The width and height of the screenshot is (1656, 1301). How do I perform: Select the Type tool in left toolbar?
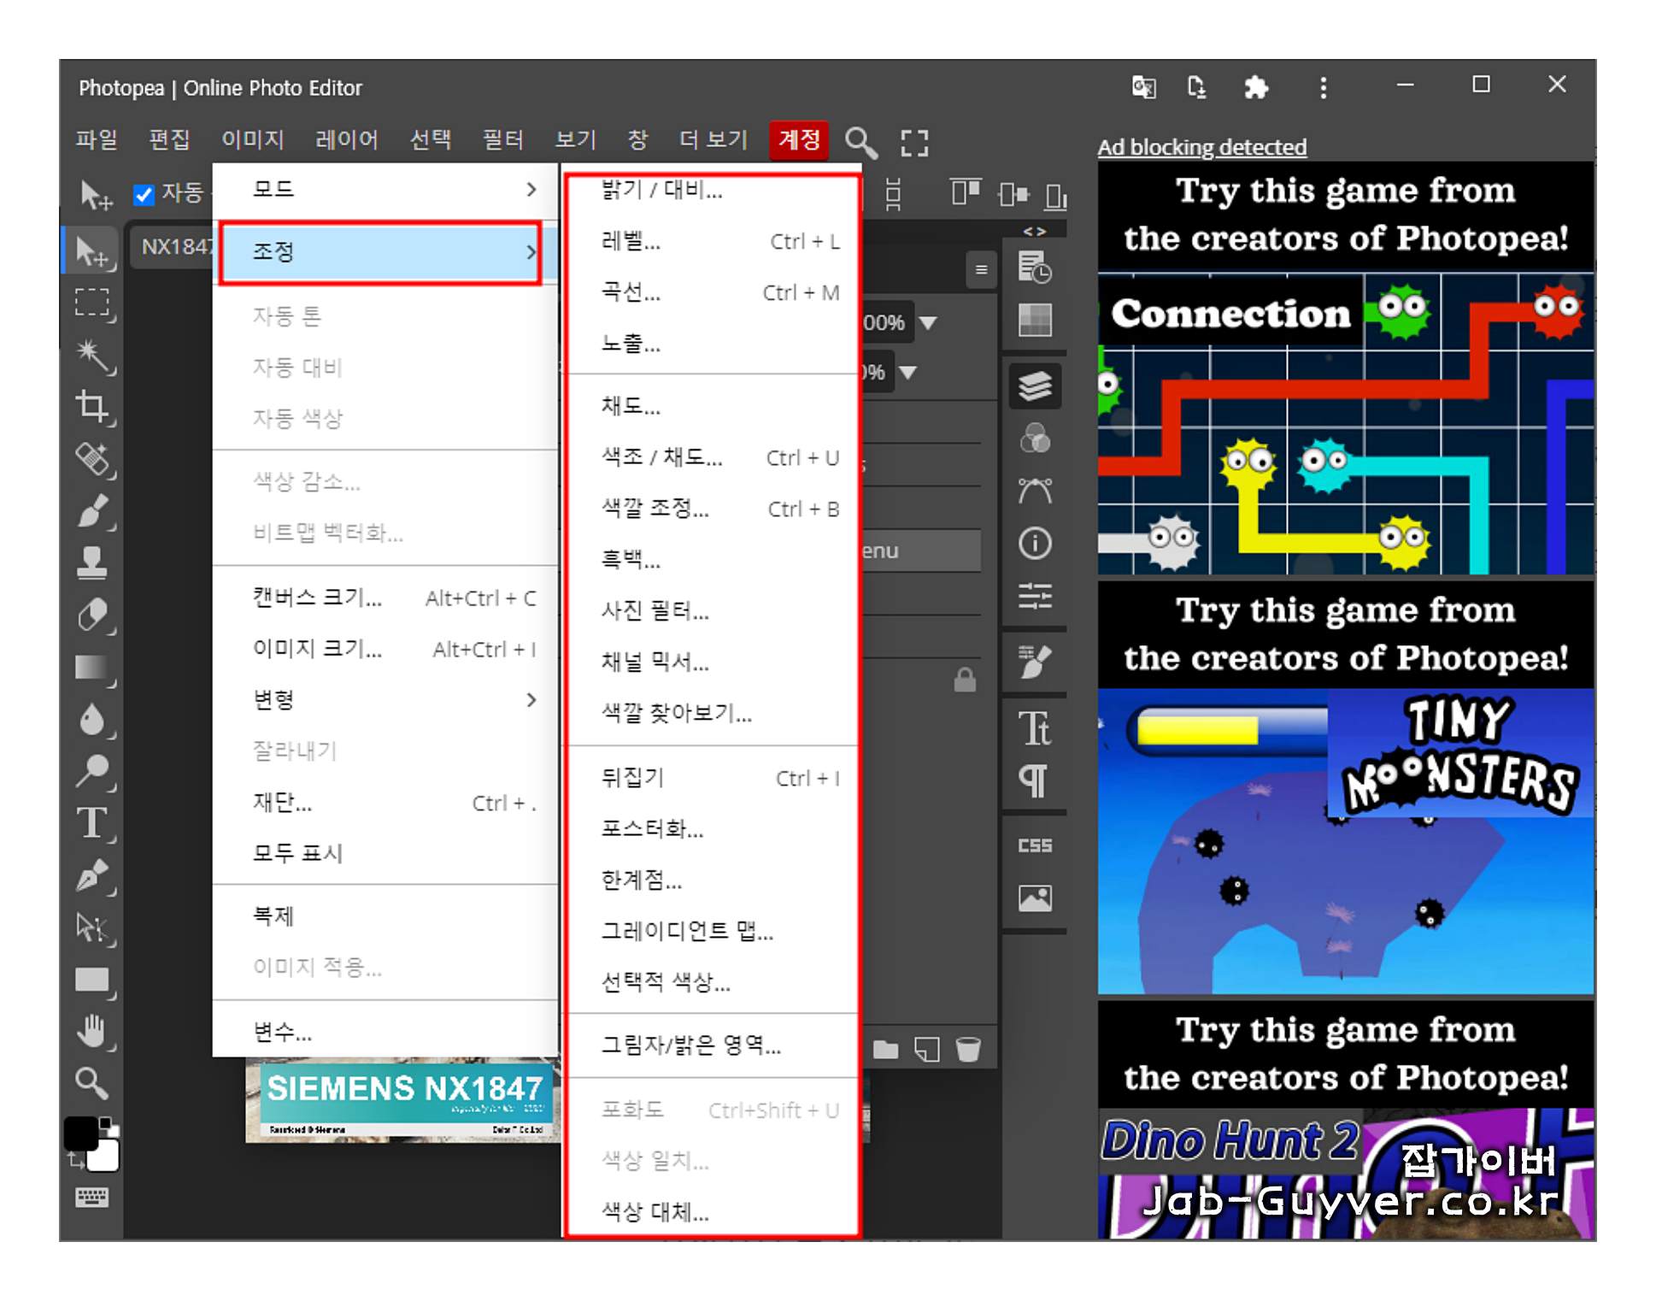click(92, 822)
